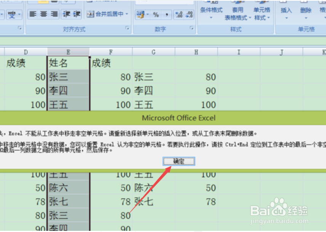Select the 李四 cell in column E

tap(69, 91)
